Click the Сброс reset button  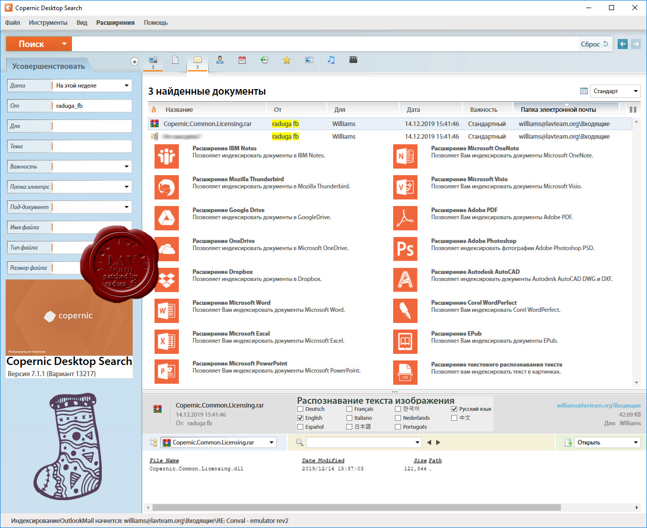pos(595,44)
